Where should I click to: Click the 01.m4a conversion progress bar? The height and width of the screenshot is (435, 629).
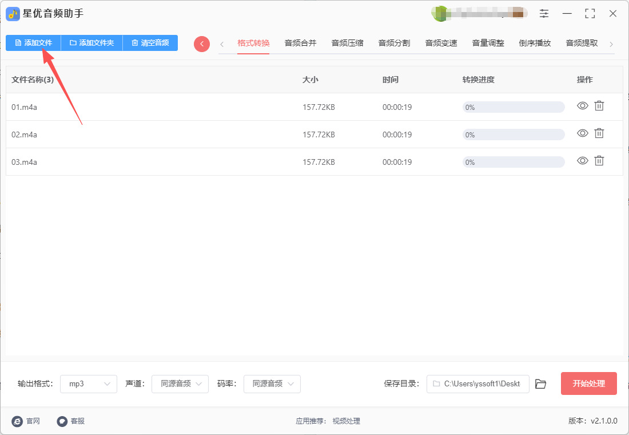click(513, 107)
